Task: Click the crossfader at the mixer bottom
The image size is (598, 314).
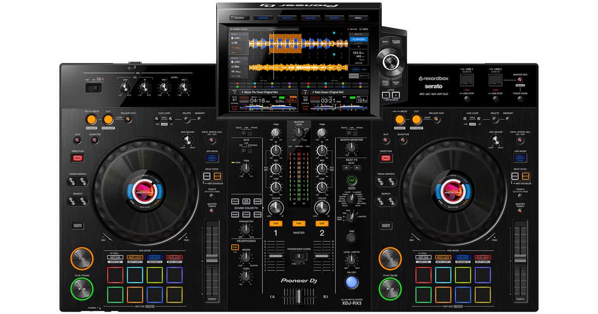Action: 299,296
